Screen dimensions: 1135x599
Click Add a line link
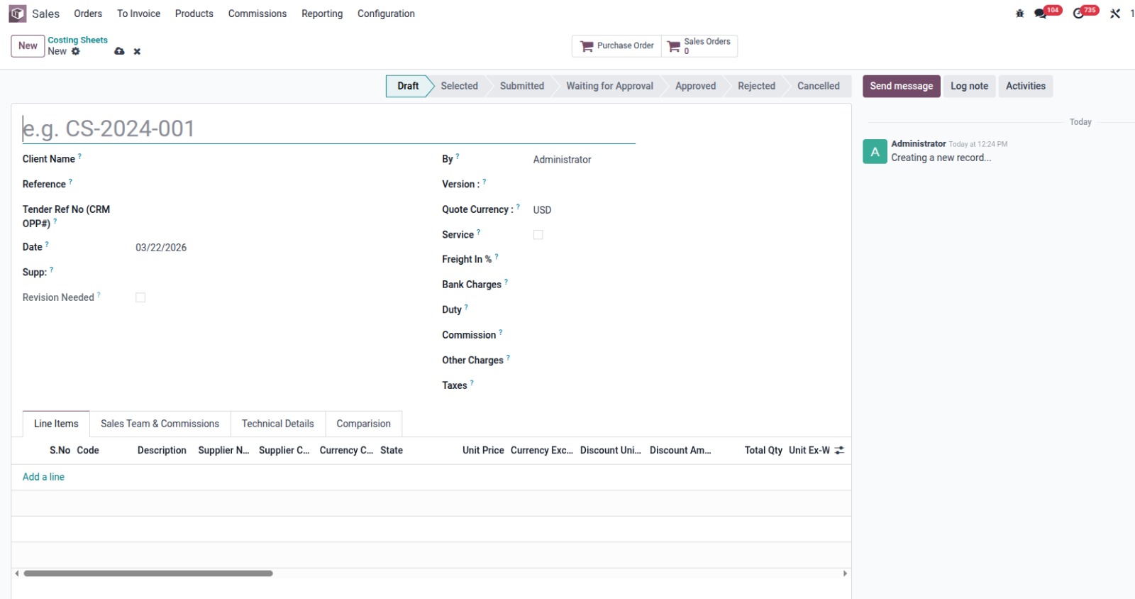click(43, 477)
